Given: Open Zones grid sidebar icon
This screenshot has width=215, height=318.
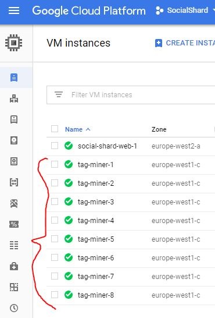Looking at the screenshot, I should [14, 287].
